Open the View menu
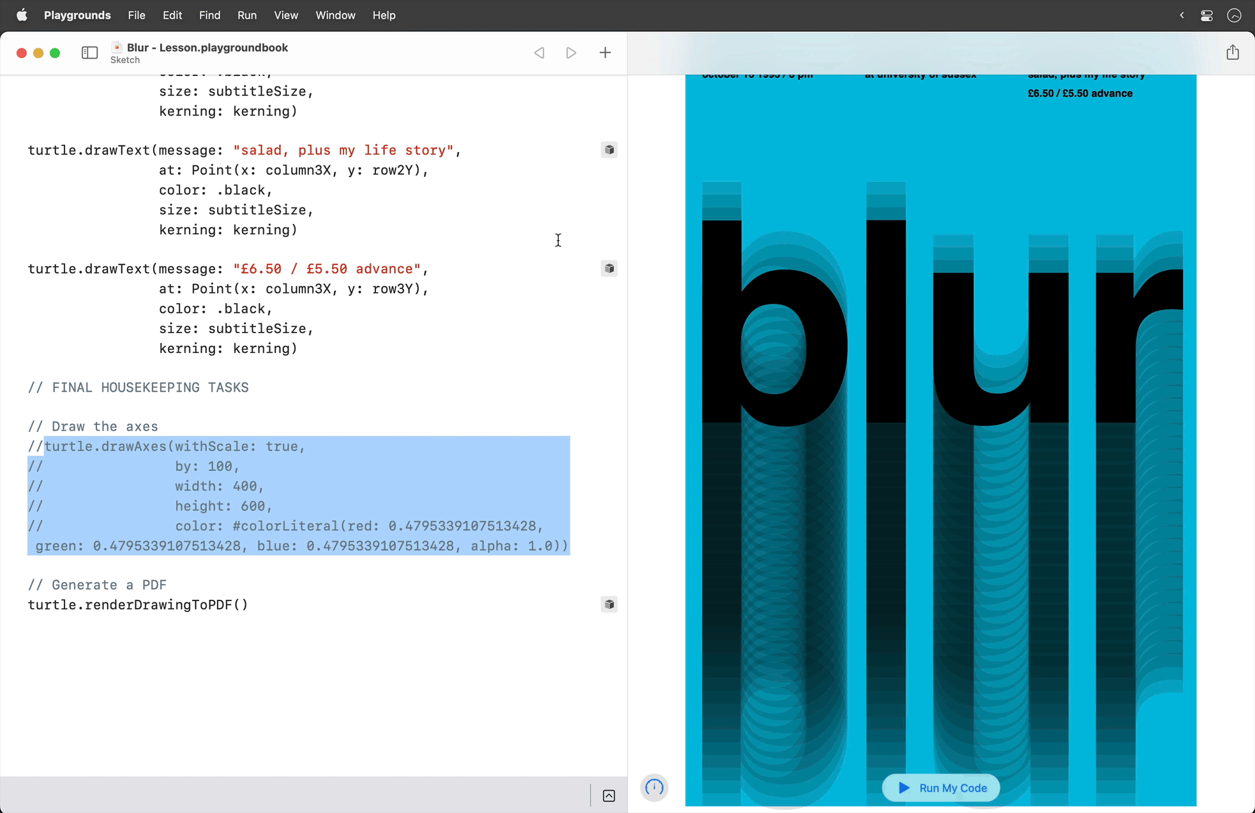 286,15
